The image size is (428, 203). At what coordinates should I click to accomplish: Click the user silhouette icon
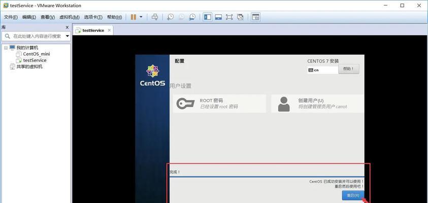click(284, 104)
